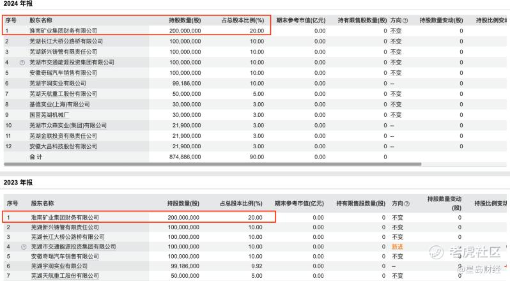Click 持股数量变动(股) header in 2024 table
Image resolution: width=510 pixels, height=281 pixels.
(441, 20)
